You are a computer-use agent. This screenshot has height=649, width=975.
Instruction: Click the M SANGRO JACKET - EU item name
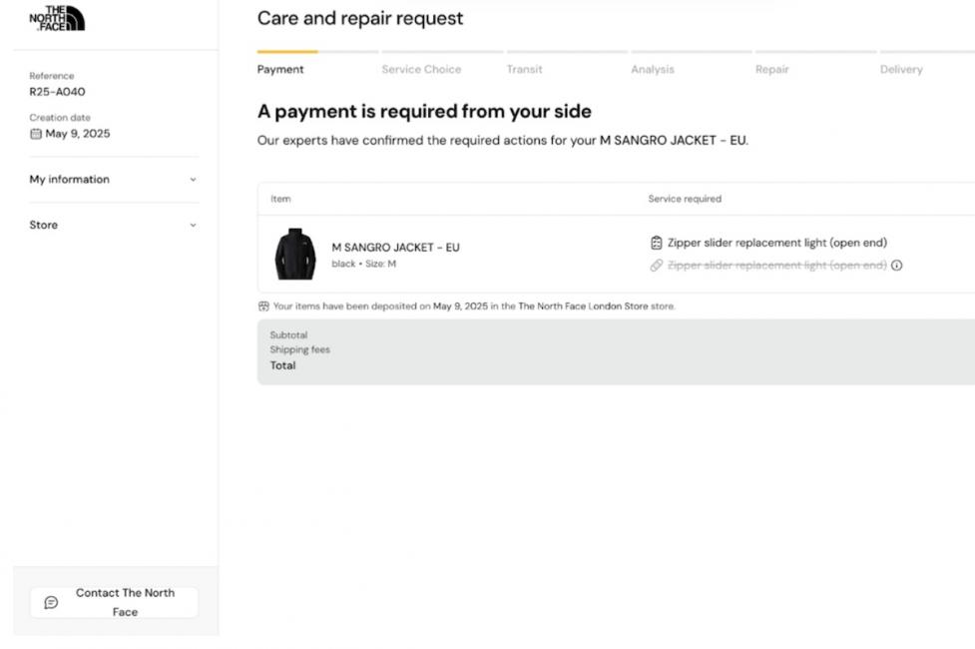coord(395,247)
